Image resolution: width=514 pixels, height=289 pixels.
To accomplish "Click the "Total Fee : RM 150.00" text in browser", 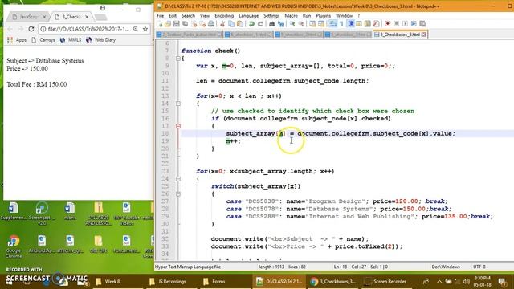I will click(x=37, y=84).
